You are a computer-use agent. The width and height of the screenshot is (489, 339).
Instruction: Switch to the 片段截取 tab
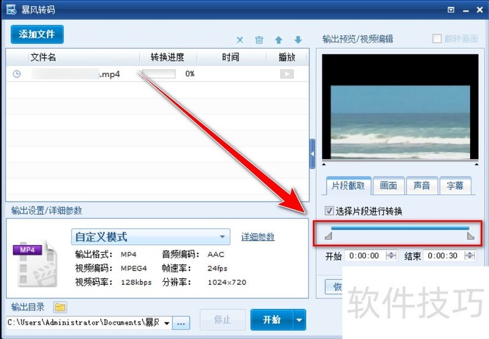pyautogui.click(x=348, y=186)
